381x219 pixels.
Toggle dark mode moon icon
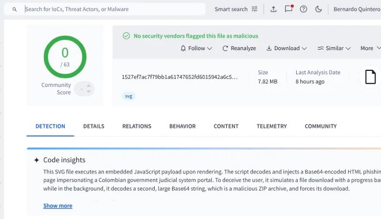pyautogui.click(x=318, y=9)
